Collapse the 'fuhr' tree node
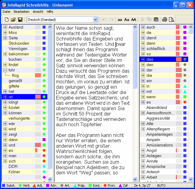 5,70
